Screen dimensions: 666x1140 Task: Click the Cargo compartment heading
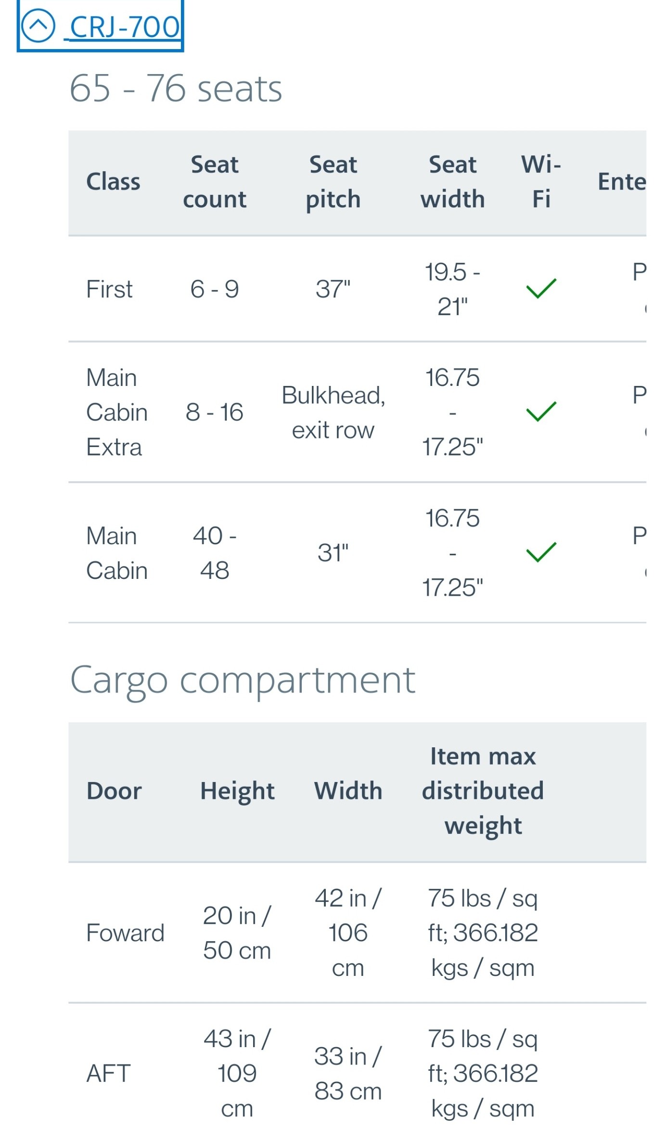click(243, 680)
